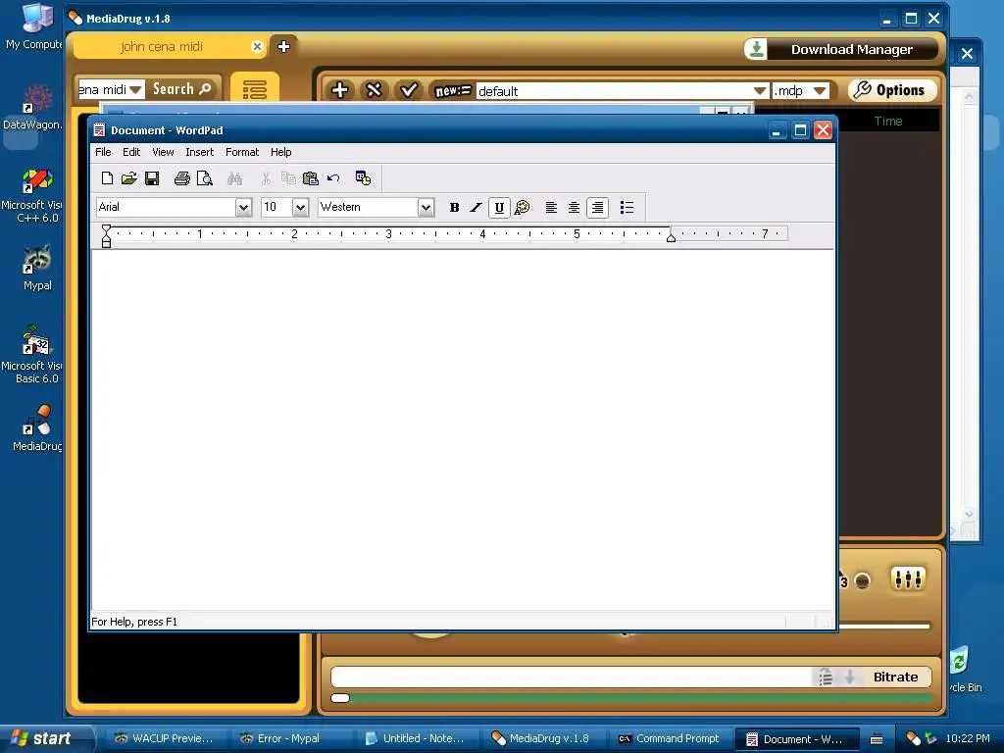Add item with plus icon in playlist bar
This screenshot has height=753, width=1004.
[x=340, y=90]
